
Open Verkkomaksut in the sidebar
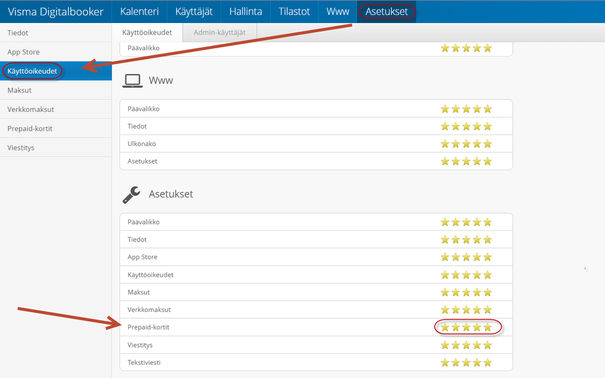tap(56, 109)
